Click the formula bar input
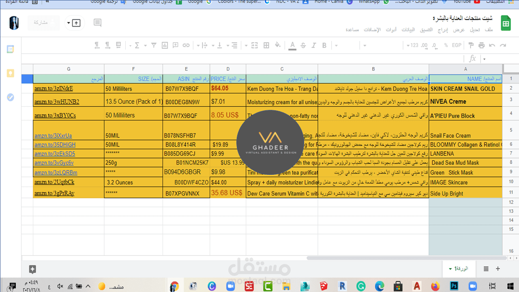 [243, 59]
